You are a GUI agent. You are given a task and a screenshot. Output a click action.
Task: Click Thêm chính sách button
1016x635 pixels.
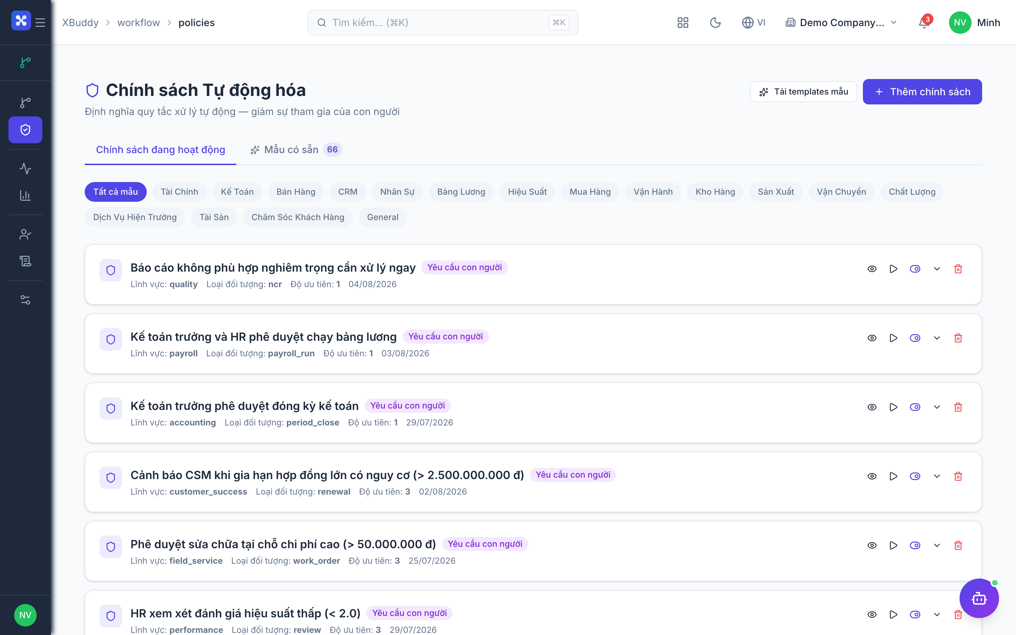pos(922,92)
